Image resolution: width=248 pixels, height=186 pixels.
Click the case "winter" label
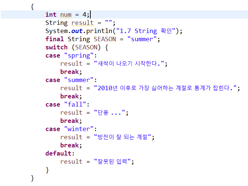click(71, 129)
